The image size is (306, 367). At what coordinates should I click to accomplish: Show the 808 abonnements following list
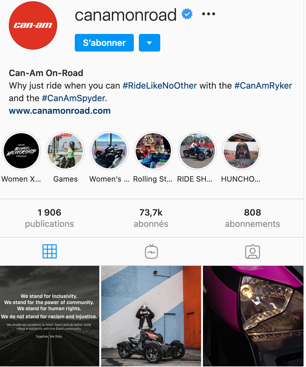click(252, 218)
